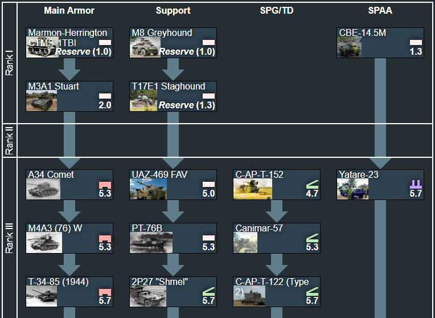Open the C-AP-T-152 thumbnail image
The height and width of the screenshot is (318, 435).
(x=253, y=189)
